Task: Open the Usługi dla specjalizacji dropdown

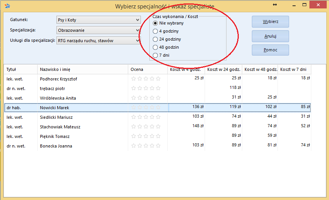Action: click(98, 40)
